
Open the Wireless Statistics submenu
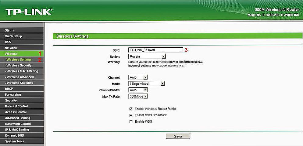pos(22,83)
